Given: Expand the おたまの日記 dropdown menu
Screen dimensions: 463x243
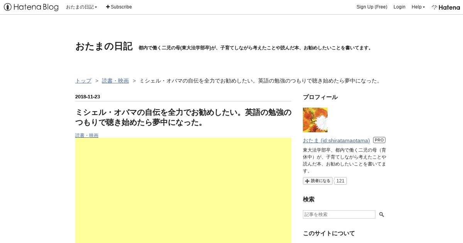Looking at the screenshot, I should coord(81,7).
